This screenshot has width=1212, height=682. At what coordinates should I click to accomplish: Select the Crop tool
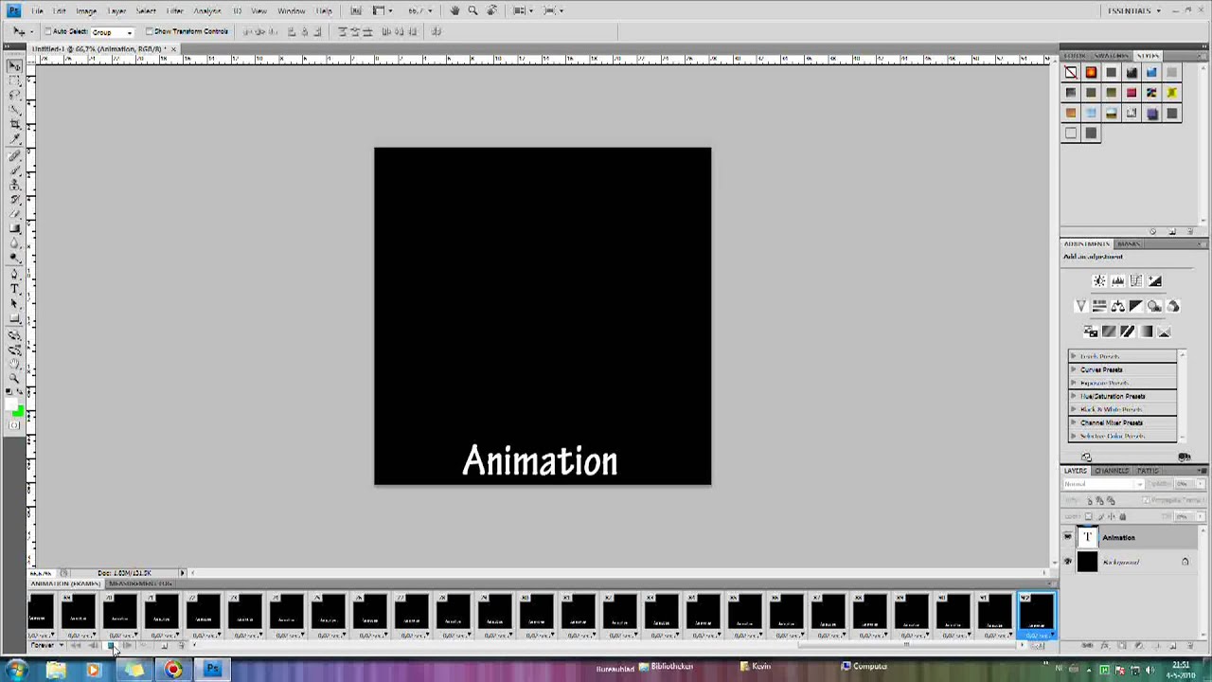(x=16, y=122)
